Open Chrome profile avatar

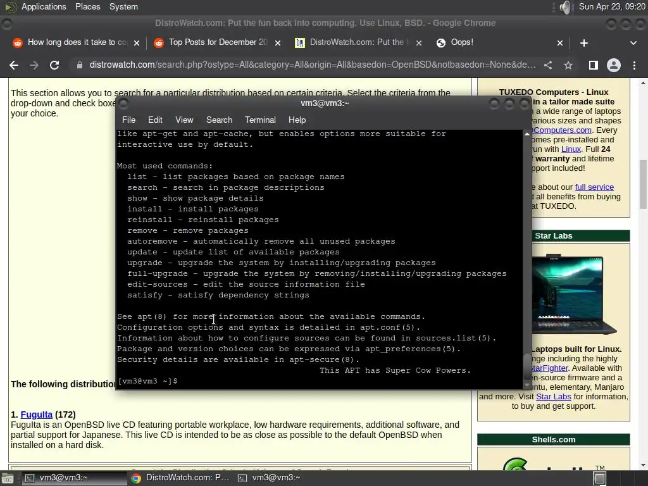614,65
